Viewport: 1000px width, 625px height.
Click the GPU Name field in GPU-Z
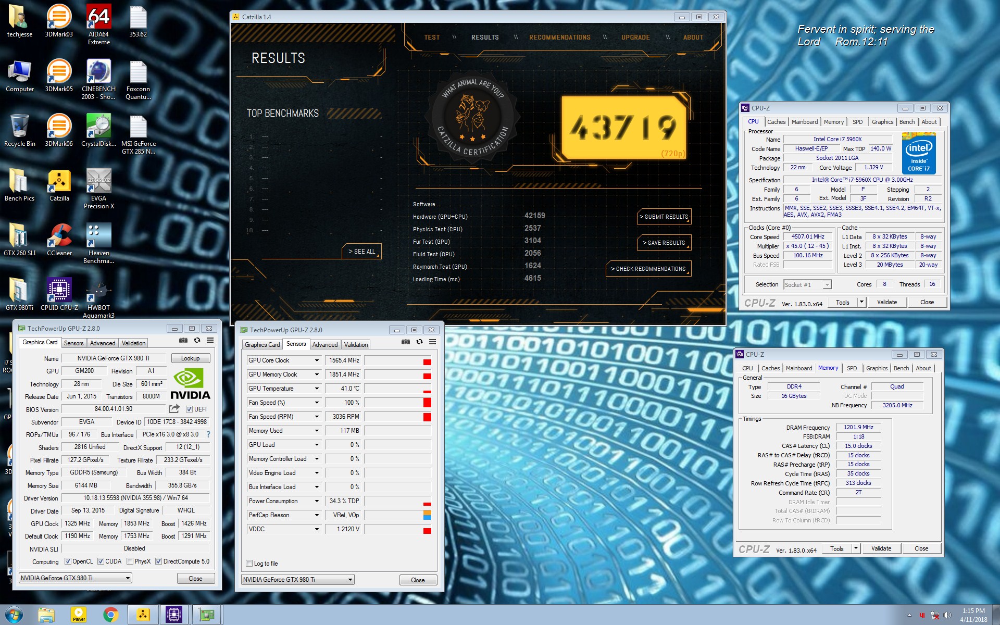[x=114, y=358]
